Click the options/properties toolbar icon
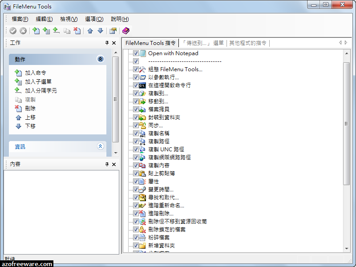Viewport: 356px width, 267px height. [113, 31]
